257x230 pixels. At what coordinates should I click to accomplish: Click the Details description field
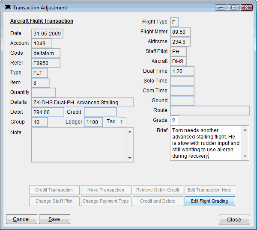(83, 102)
